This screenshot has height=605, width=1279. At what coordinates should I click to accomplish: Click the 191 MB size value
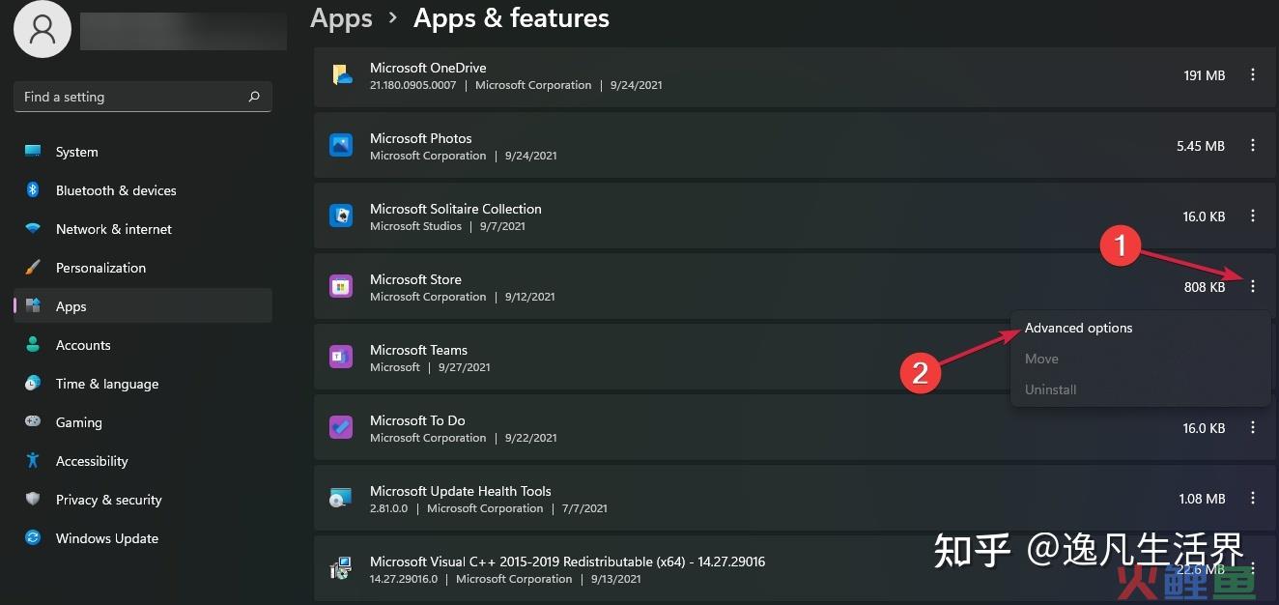tap(1205, 75)
